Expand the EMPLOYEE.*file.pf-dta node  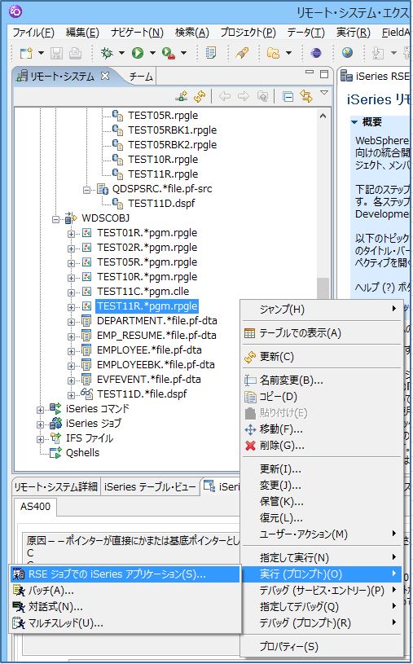pyautogui.click(x=71, y=351)
